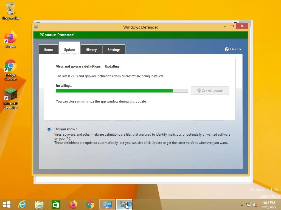Click the sentence about latest definitions being installed
281x210 pixels.
tap(110, 76)
